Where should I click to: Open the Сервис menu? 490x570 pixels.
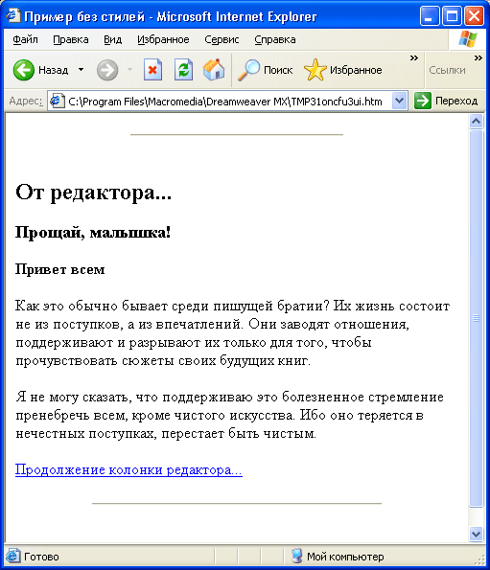222,39
